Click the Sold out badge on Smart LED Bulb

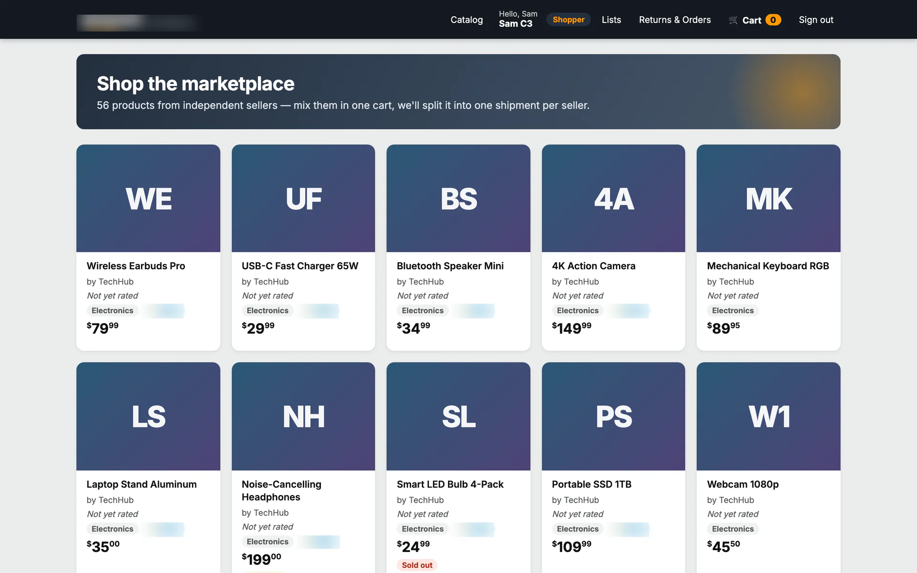pyautogui.click(x=417, y=565)
